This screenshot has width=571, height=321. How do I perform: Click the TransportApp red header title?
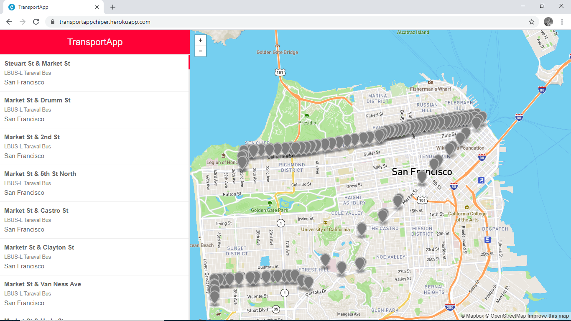95,42
